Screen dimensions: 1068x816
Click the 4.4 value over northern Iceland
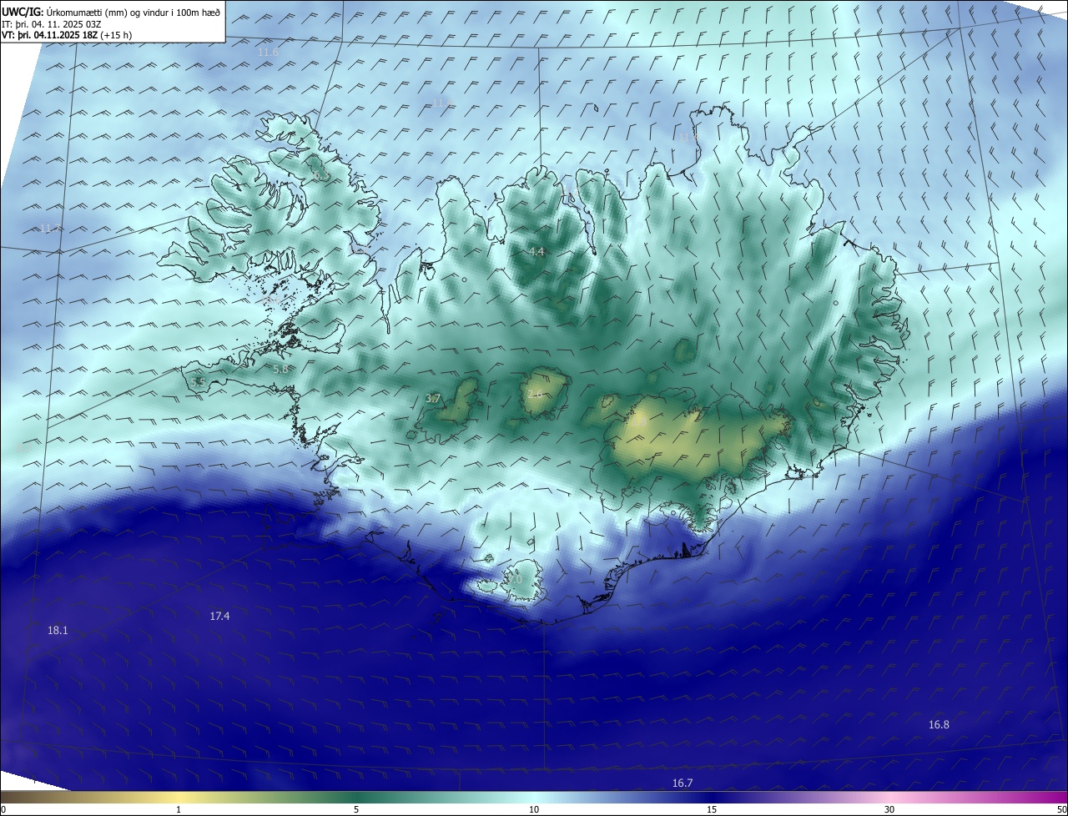(537, 252)
